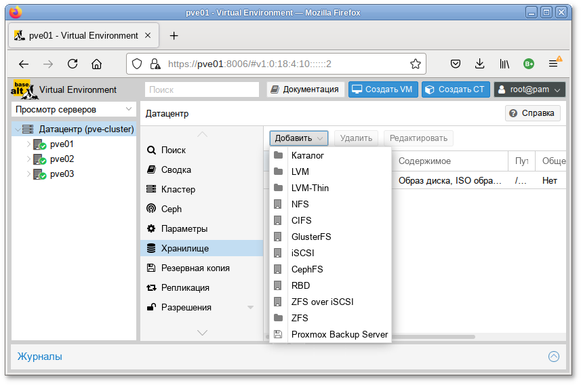Open Firefox home page icon
The image size is (581, 385).
pos(97,64)
